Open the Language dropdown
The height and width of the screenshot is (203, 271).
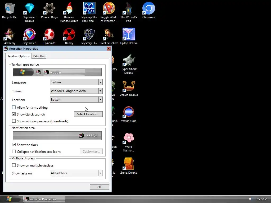point(76,82)
